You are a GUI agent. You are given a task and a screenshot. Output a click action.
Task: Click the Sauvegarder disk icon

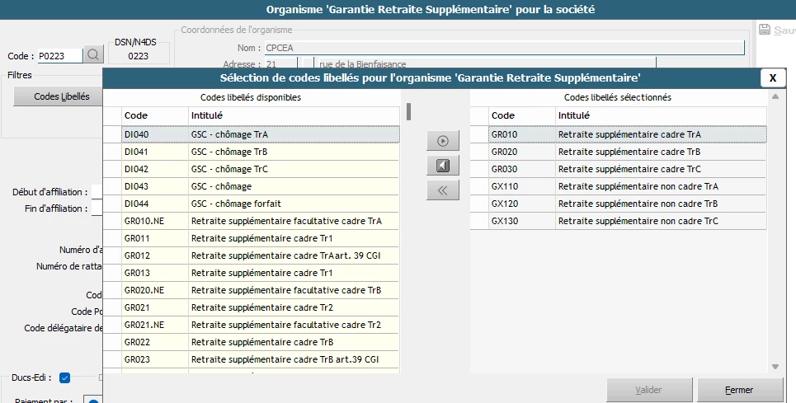(765, 30)
